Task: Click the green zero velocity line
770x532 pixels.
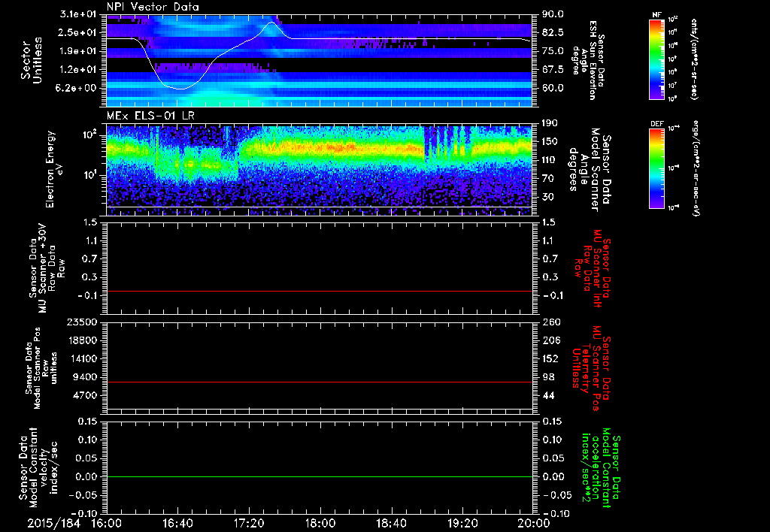Action: coord(320,476)
